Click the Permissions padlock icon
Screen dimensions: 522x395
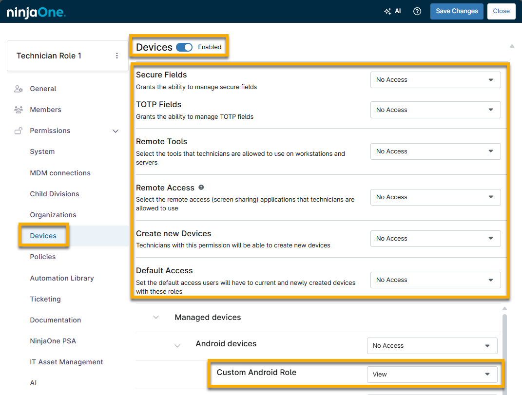(19, 131)
